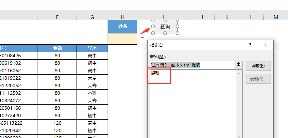Viewport: 288px width, 138px height.
Task: Click the 高中 cell in row 70108426
Action: pos(92,56)
